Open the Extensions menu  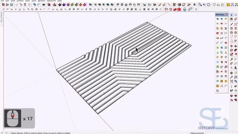point(51,1)
